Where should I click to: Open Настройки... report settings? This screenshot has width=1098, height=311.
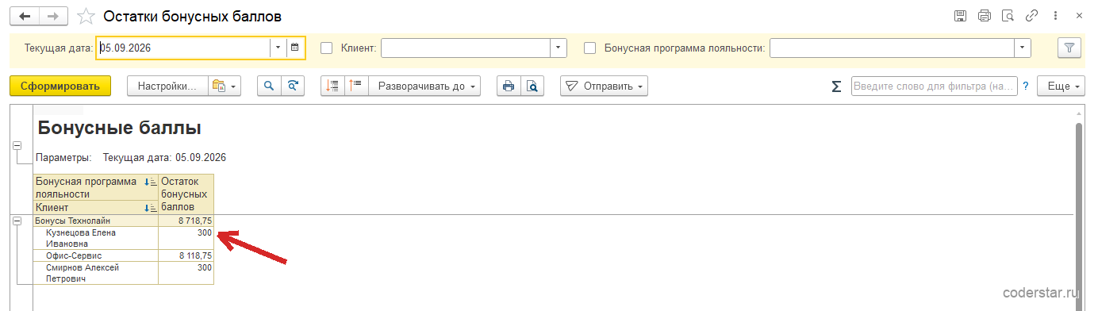167,86
